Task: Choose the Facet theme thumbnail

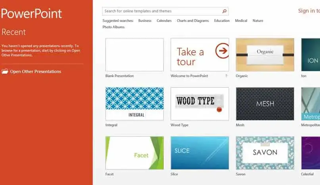Action: (135, 153)
